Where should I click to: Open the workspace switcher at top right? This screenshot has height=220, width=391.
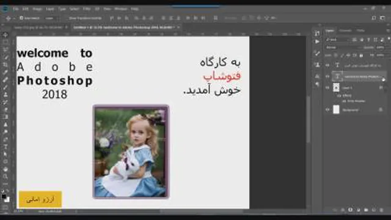383,18
